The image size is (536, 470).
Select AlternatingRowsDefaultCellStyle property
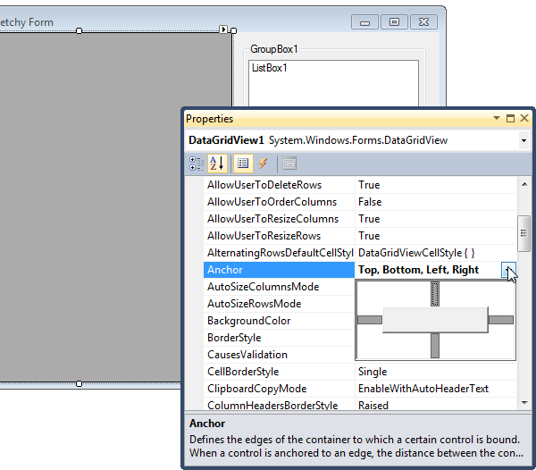[279, 253]
